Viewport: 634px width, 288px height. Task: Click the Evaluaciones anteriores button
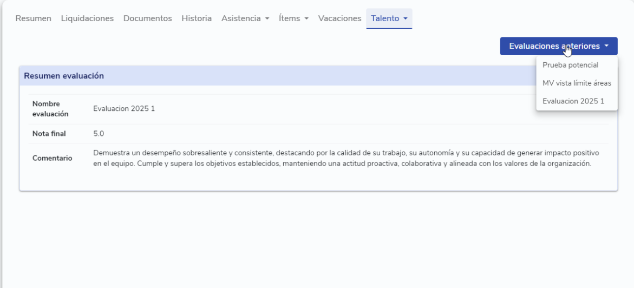tap(558, 46)
